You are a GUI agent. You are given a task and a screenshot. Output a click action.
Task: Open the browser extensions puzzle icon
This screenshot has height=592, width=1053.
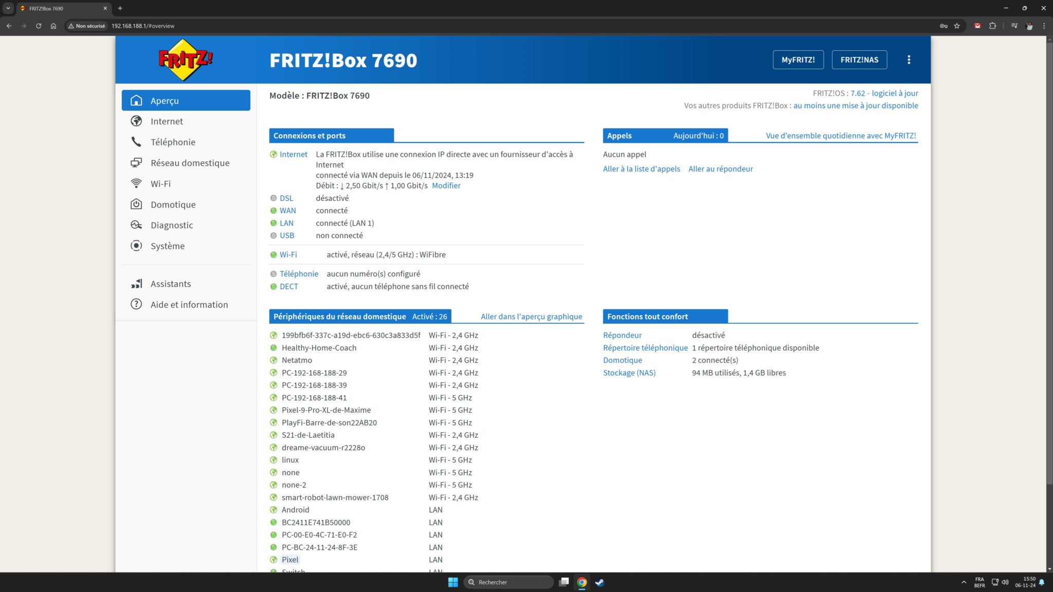tap(992, 26)
